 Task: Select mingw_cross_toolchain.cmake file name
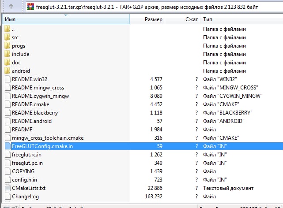click(x=48, y=138)
